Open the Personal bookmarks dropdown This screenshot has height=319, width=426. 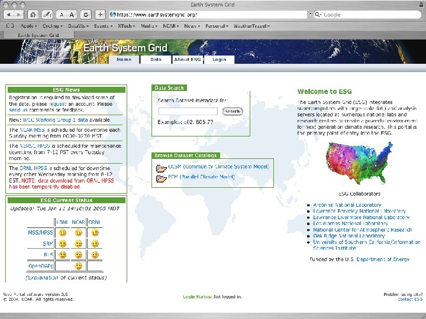click(217, 26)
